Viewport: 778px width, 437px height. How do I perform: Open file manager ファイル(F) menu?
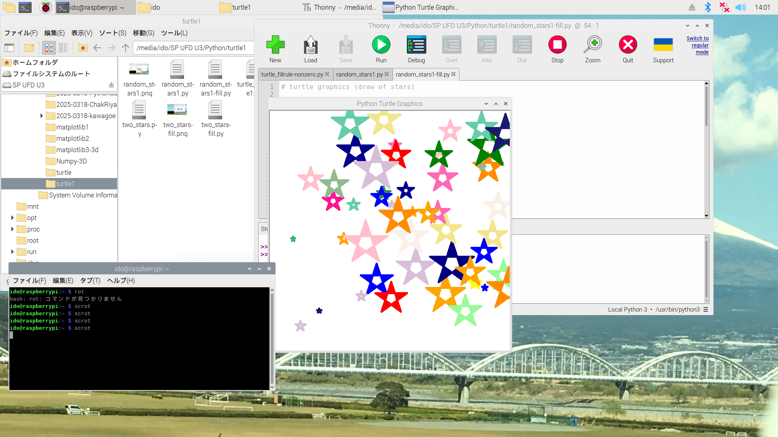tap(21, 33)
